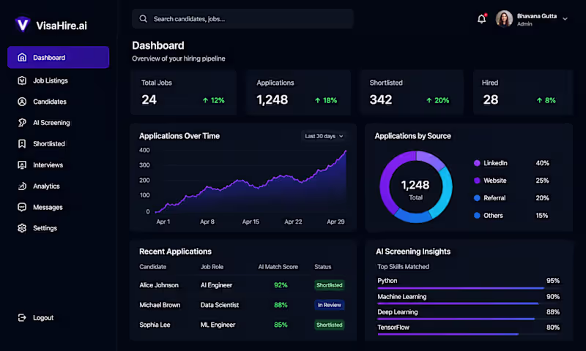The image size is (586, 351).
Task: Select candidate name Alice Johnson
Action: point(159,285)
